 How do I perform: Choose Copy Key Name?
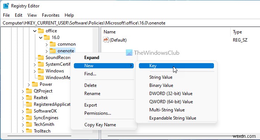pos(104,125)
